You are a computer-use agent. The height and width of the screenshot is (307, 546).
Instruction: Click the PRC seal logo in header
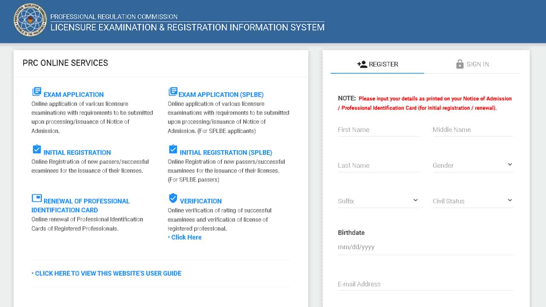[x=29, y=20]
